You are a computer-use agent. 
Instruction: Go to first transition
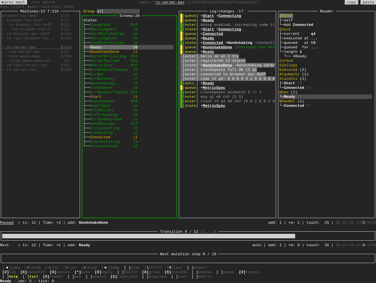point(153,268)
